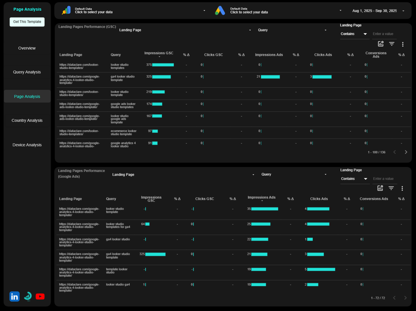
Task: Expand the date range selector Aug 1 - Sep 30
Action: click(x=374, y=11)
